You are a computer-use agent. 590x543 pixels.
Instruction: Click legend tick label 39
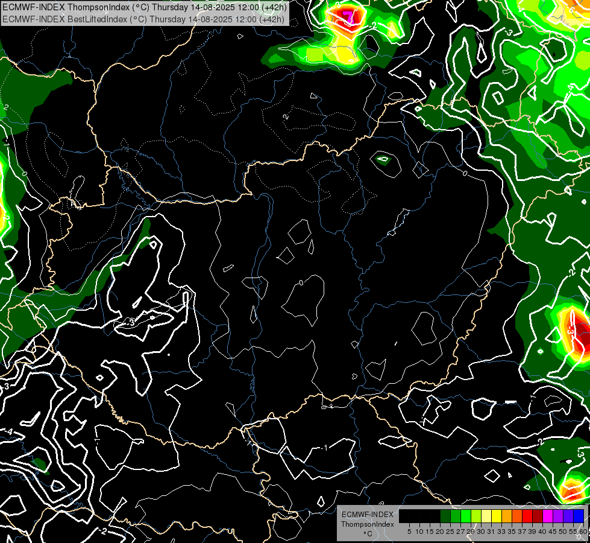[x=532, y=532]
